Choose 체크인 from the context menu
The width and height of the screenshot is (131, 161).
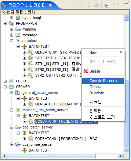(103, 102)
